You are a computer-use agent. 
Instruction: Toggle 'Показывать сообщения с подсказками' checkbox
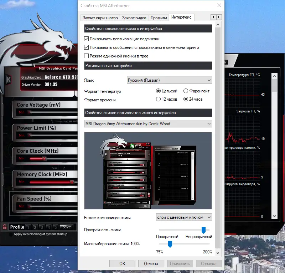86,47
